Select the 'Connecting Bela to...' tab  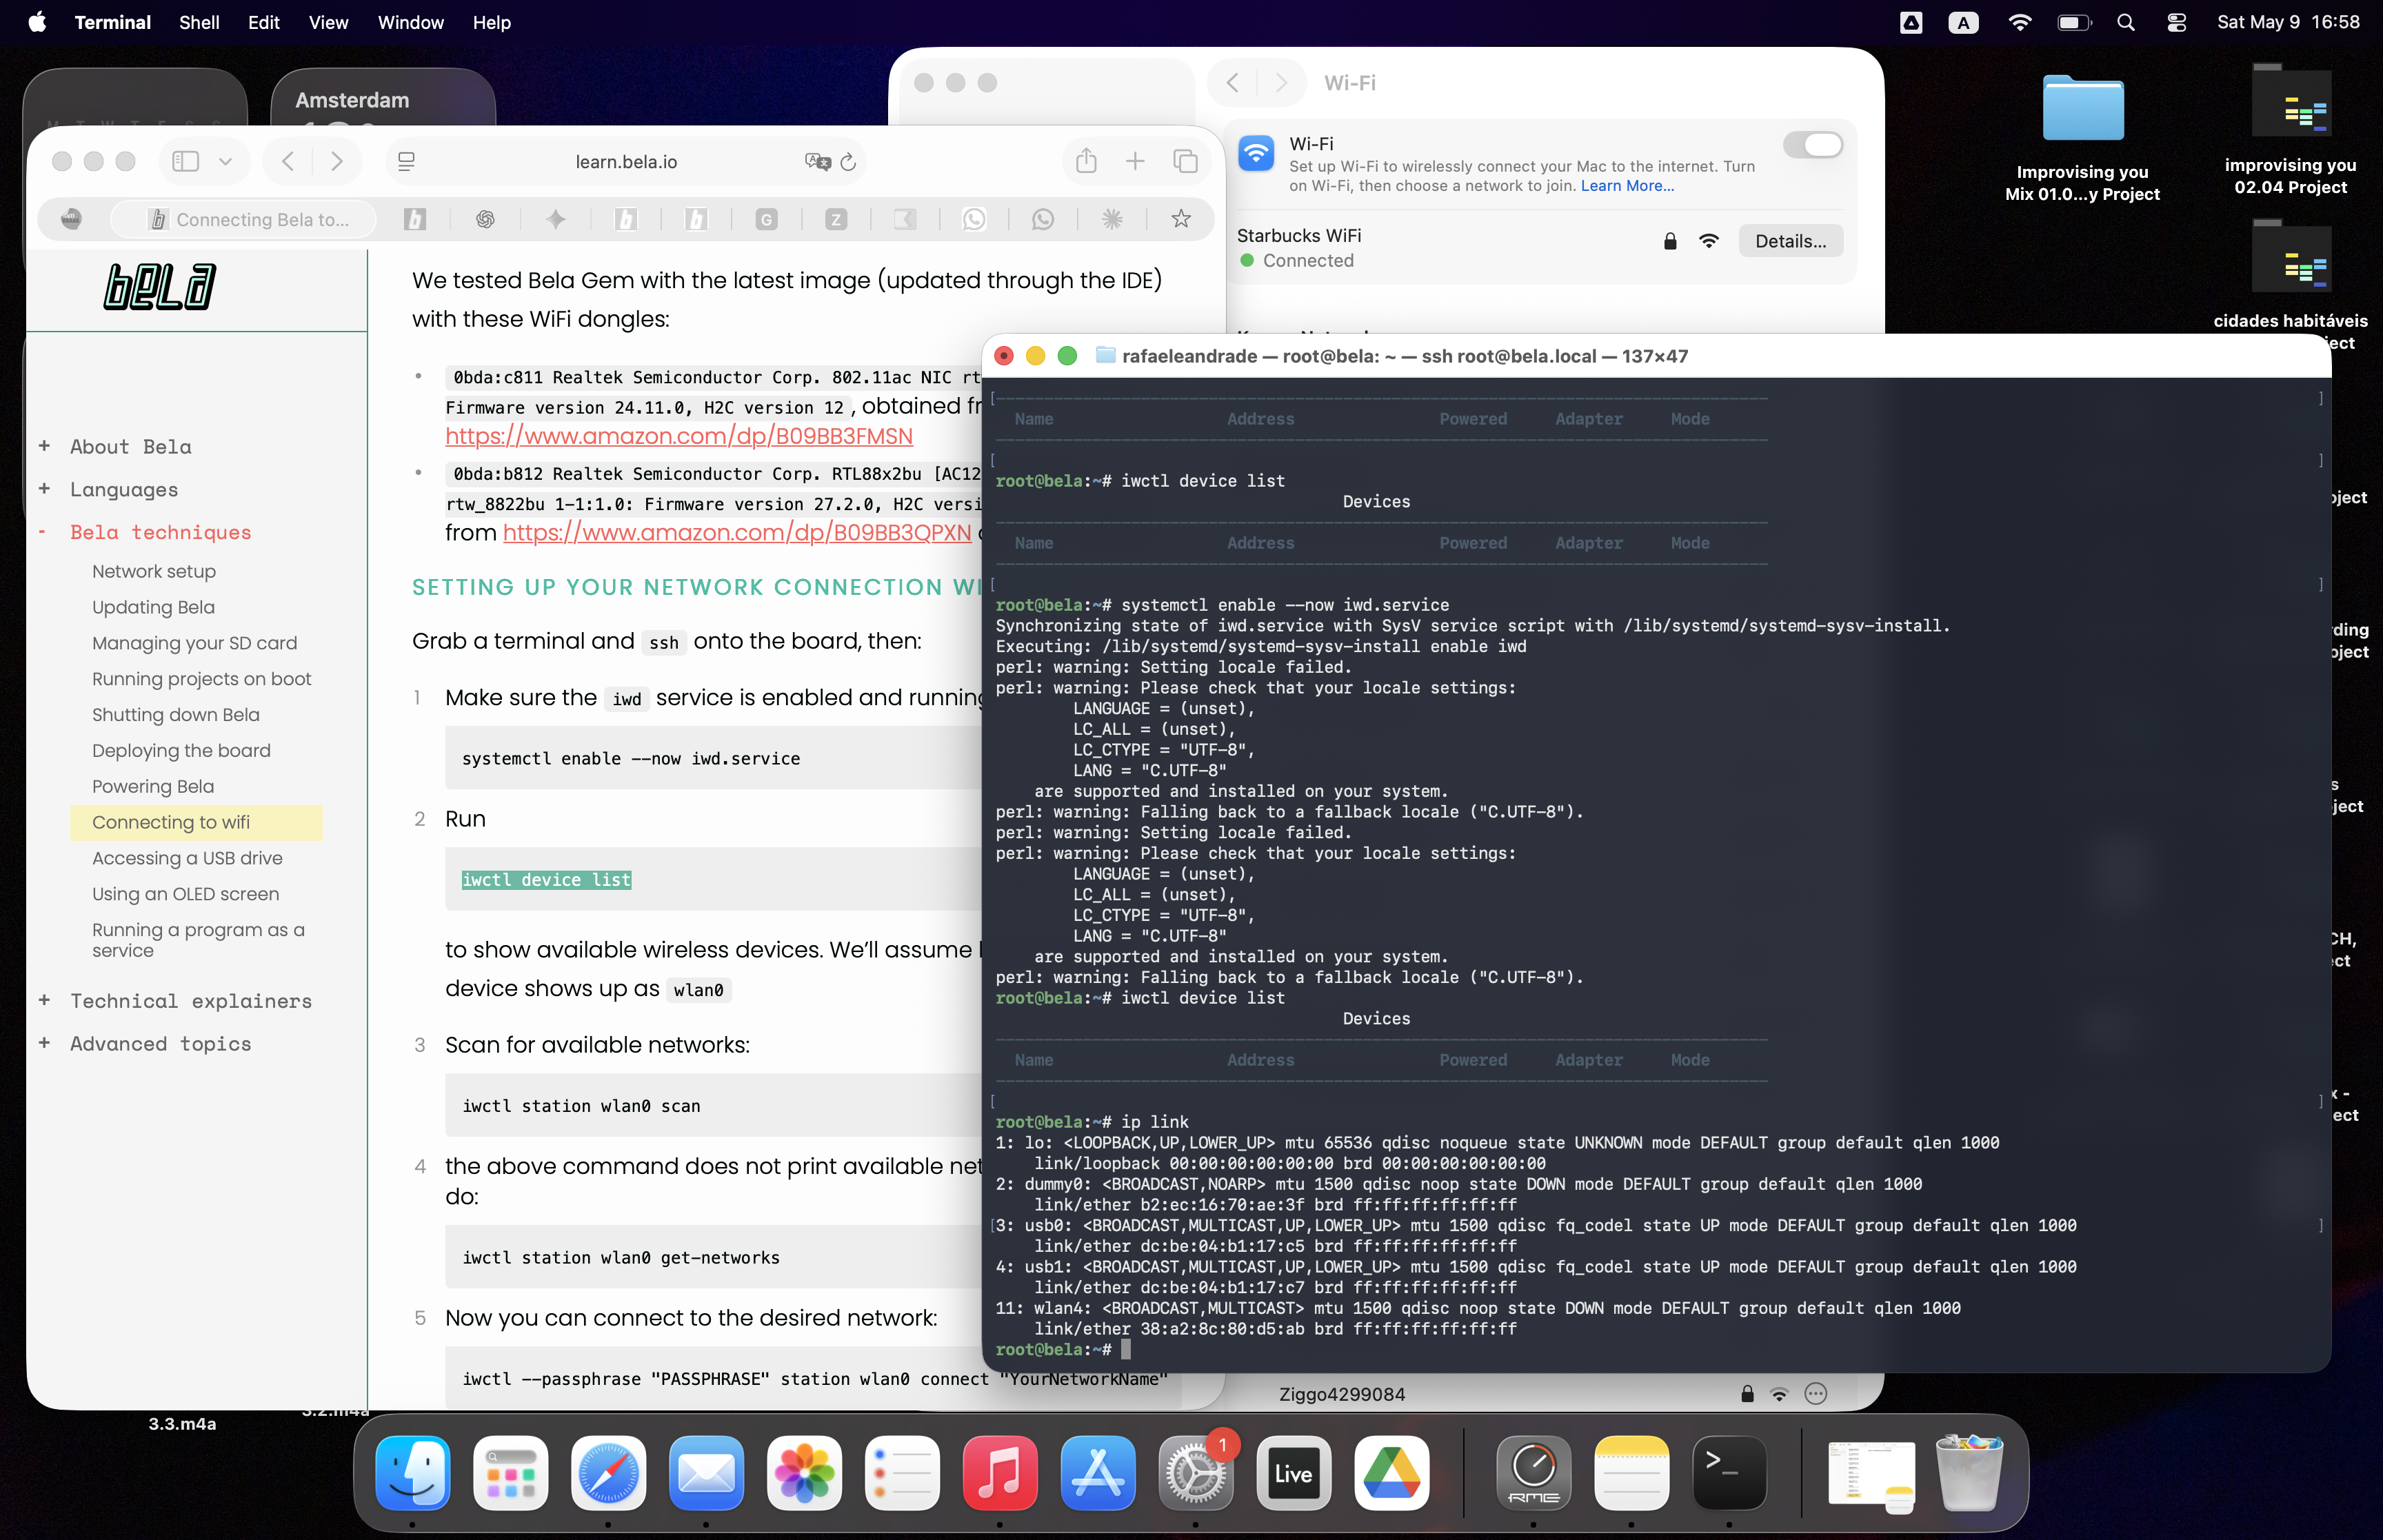tap(245, 219)
